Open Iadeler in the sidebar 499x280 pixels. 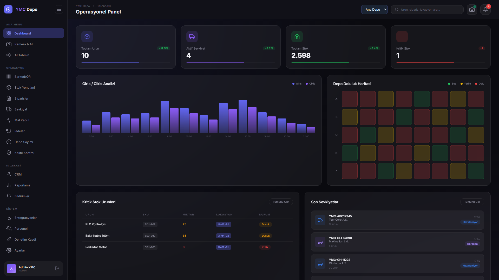pyautogui.click(x=34, y=131)
